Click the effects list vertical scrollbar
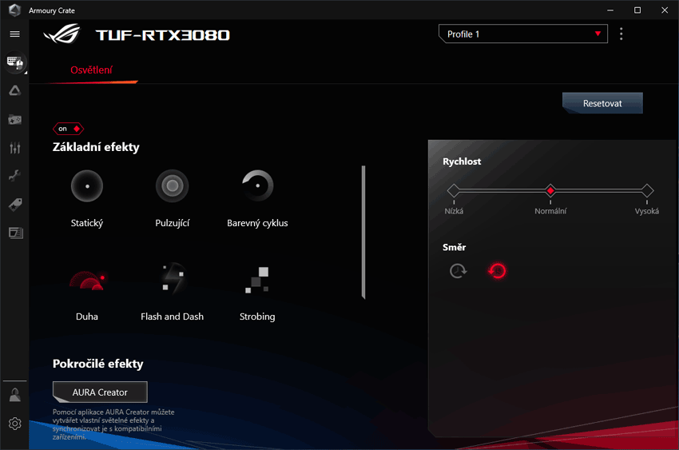This screenshot has height=450, width=679. pyautogui.click(x=363, y=232)
